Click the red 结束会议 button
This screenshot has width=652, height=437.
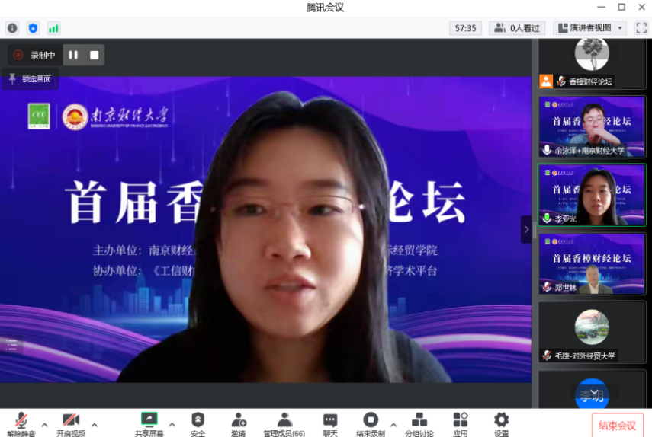617,426
